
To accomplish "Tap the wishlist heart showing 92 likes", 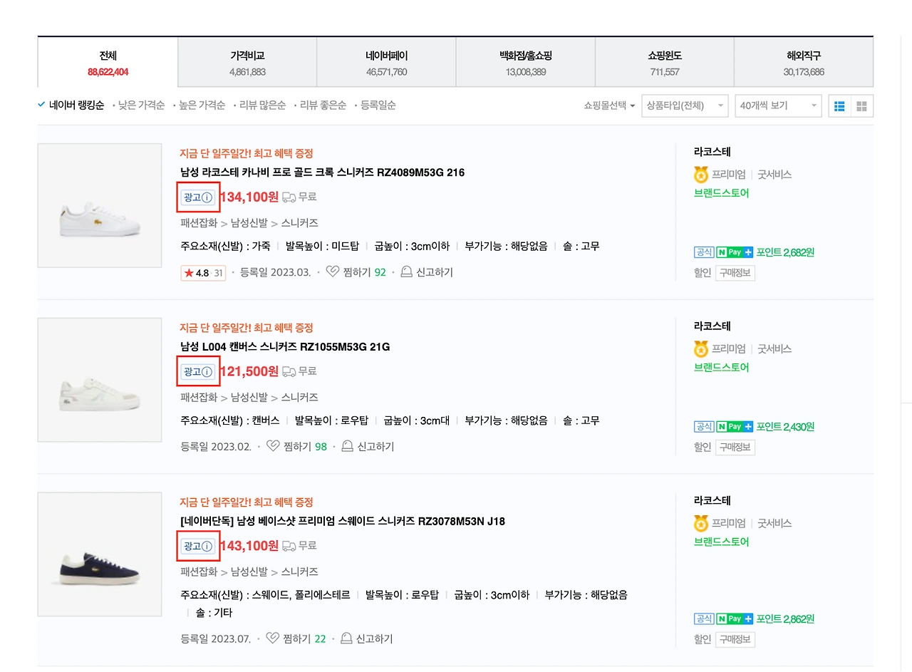I will pyautogui.click(x=332, y=272).
